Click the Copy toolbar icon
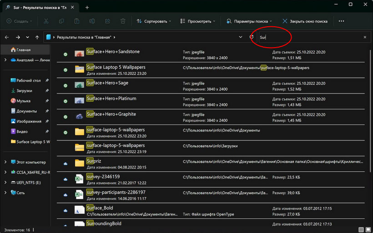Viewport: 373px width, 233px height. (x=61, y=21)
